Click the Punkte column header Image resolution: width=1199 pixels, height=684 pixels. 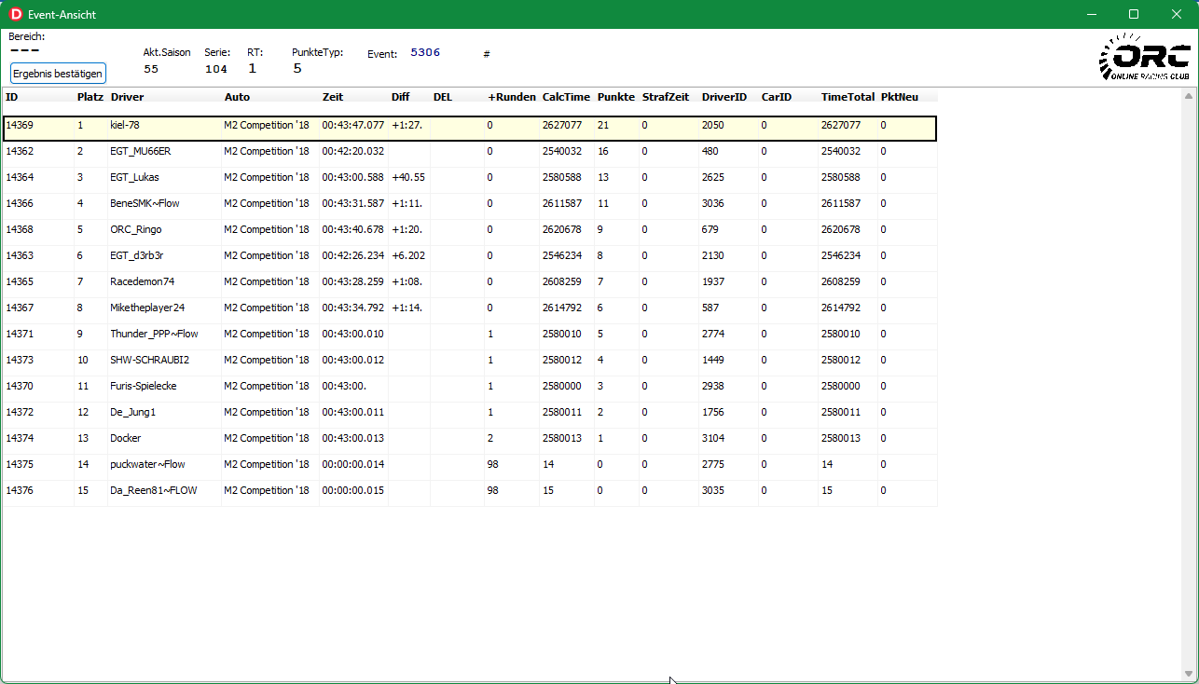[615, 97]
